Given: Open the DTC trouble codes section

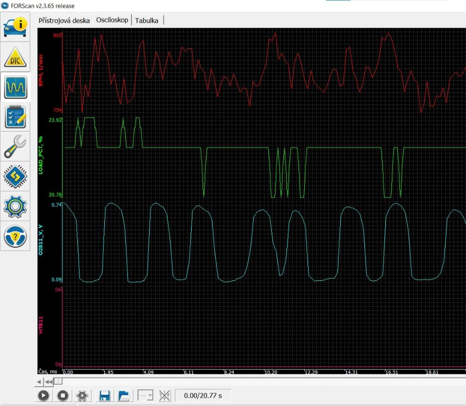Looking at the screenshot, I should point(15,57).
